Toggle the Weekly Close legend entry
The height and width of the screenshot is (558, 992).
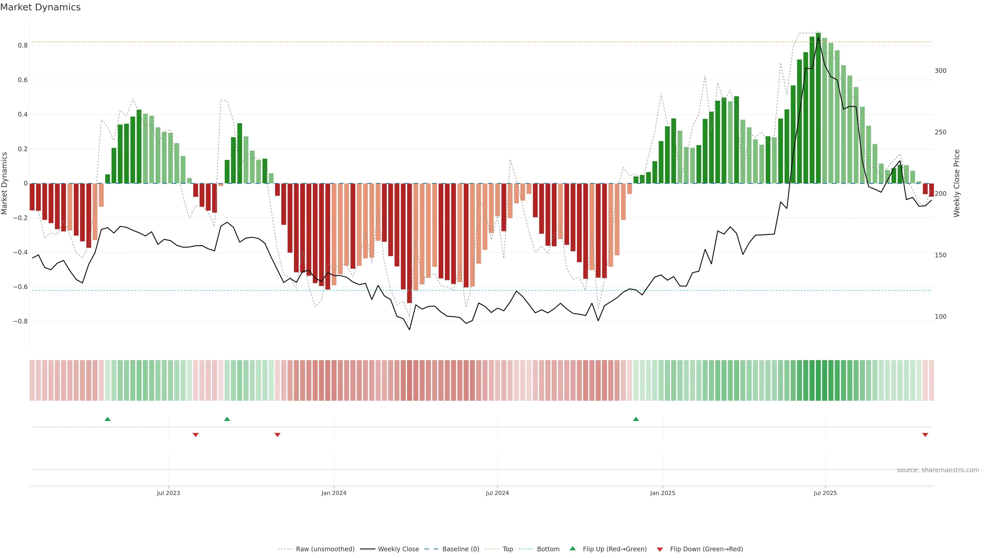398,549
